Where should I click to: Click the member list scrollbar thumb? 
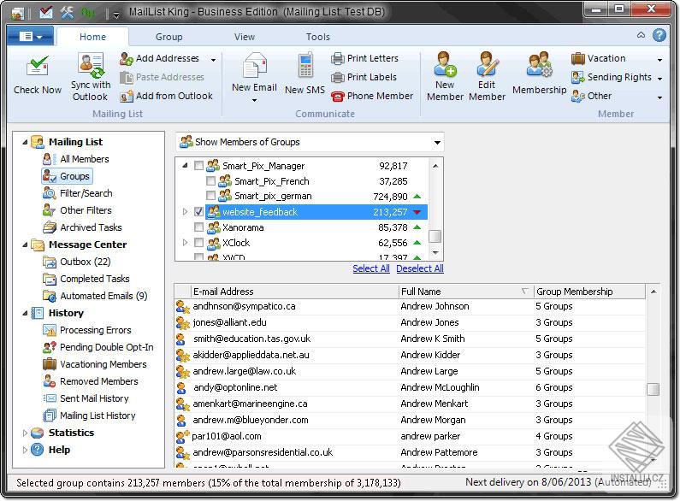pyautogui.click(x=653, y=389)
